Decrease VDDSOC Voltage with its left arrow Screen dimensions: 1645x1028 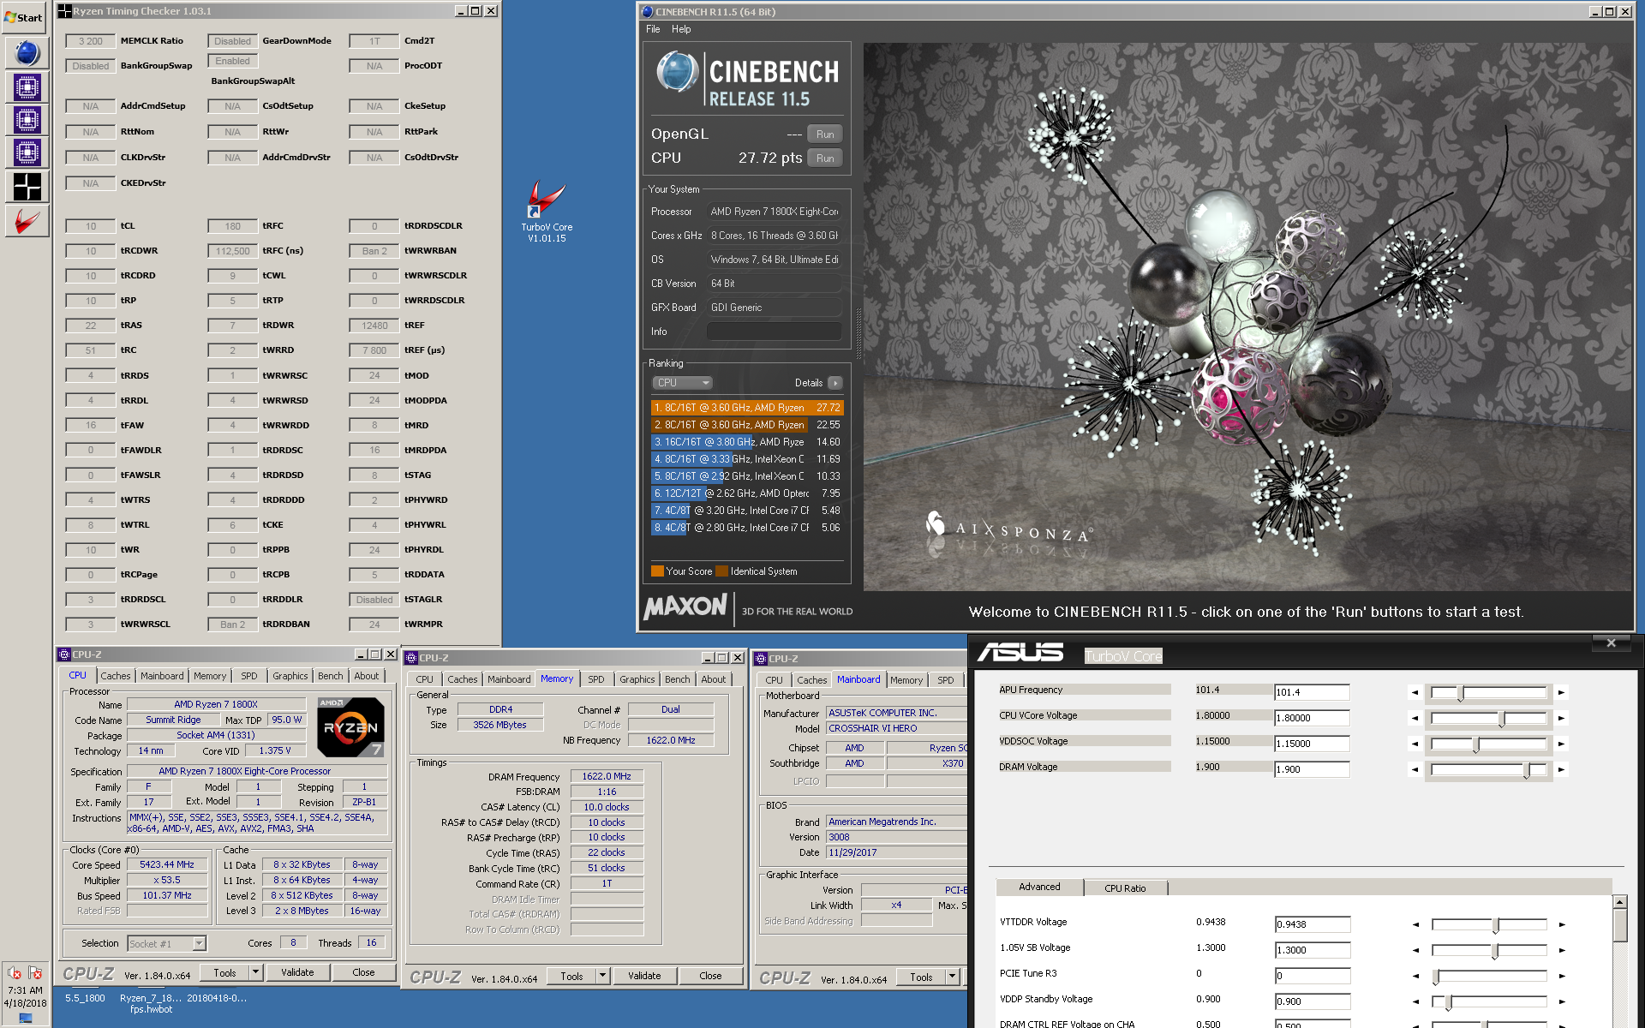[1415, 744]
